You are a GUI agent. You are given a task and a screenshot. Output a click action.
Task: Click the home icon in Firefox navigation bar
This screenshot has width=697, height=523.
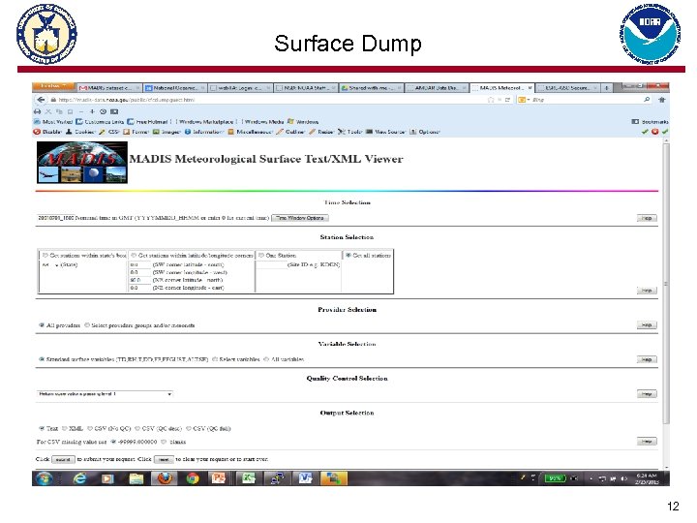[662, 100]
